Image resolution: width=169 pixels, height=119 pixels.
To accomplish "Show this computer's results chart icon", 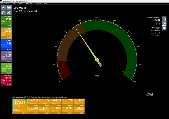I will click(x=164, y=19).
